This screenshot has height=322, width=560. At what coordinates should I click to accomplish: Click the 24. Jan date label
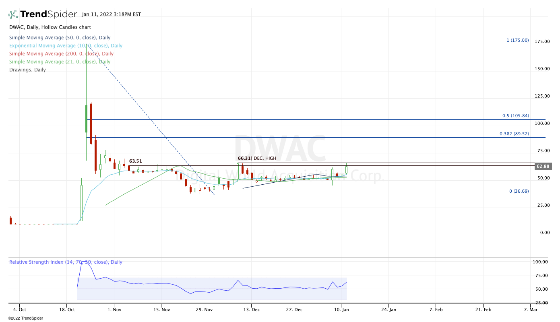[x=388, y=310]
